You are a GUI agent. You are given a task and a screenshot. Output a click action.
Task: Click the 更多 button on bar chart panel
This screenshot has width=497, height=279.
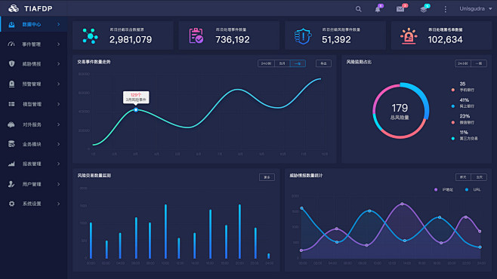click(x=267, y=177)
